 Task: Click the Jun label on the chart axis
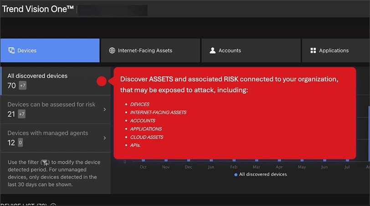tap(324, 167)
